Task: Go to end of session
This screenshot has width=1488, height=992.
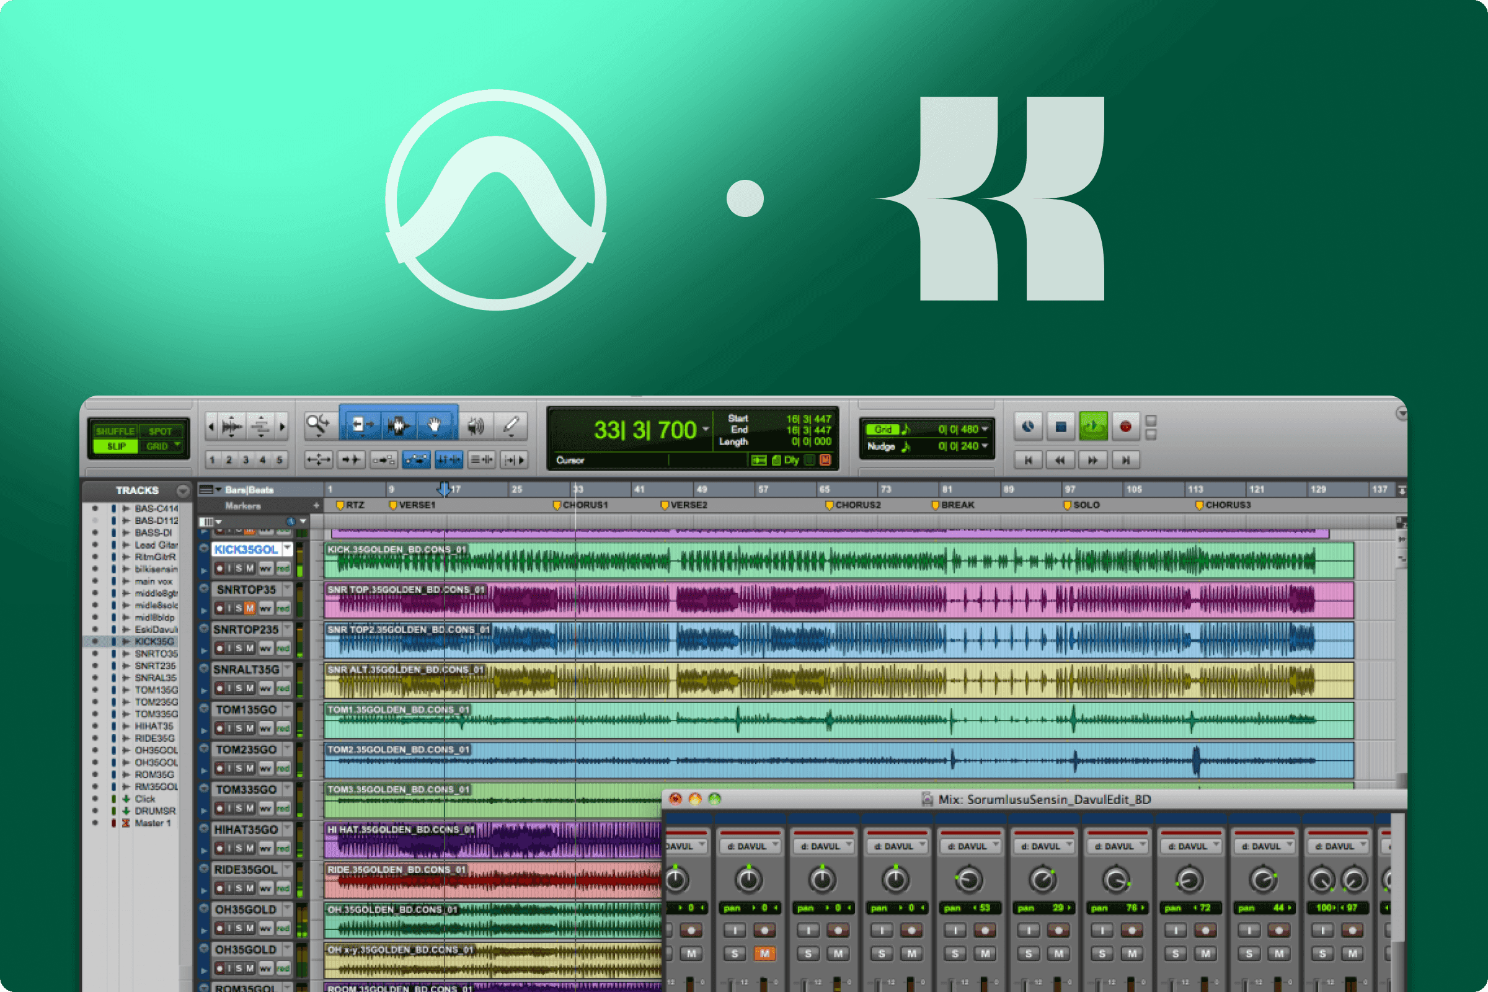Action: click(1125, 460)
